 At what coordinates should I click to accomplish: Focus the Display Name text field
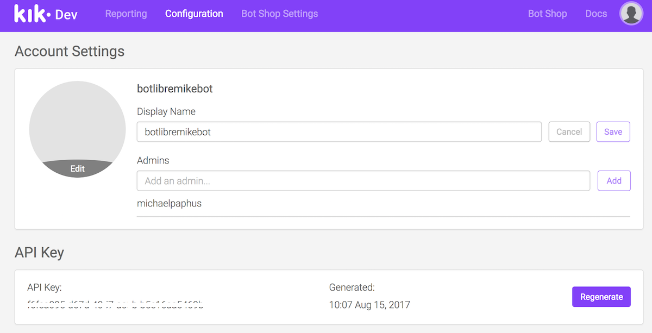pyautogui.click(x=339, y=132)
